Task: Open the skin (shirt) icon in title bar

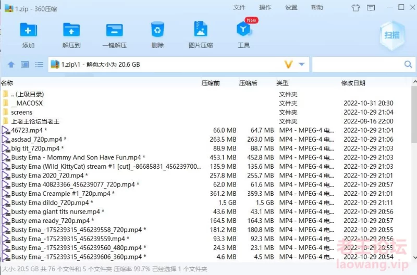Action: point(355,8)
